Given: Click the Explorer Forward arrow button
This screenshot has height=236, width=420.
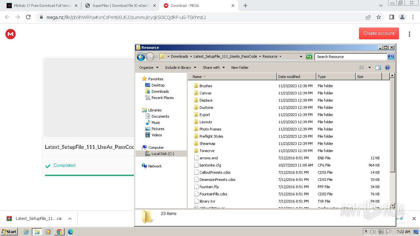Looking at the screenshot, I should 150,57.
